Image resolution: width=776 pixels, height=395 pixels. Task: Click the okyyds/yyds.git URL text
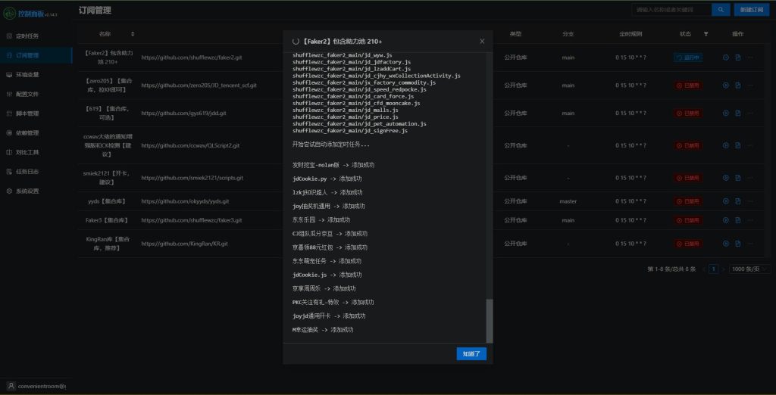click(x=185, y=201)
